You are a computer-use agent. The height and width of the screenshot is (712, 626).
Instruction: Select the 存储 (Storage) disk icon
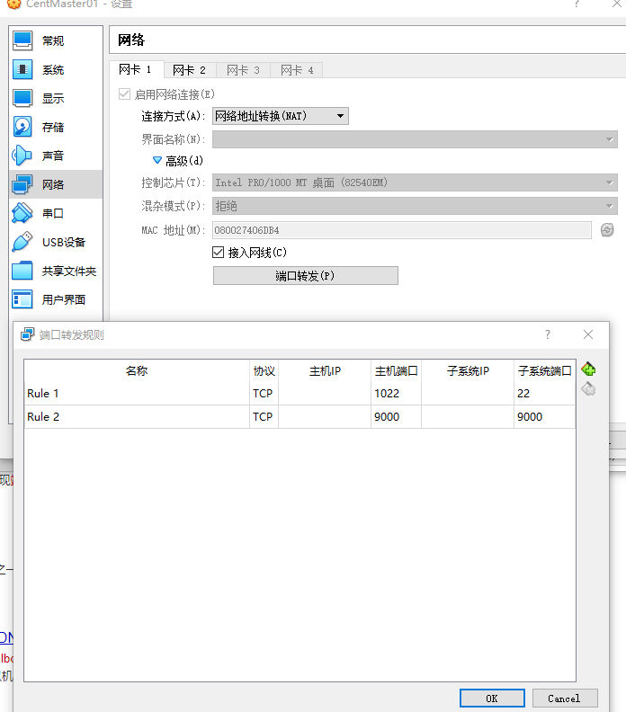tap(22, 127)
